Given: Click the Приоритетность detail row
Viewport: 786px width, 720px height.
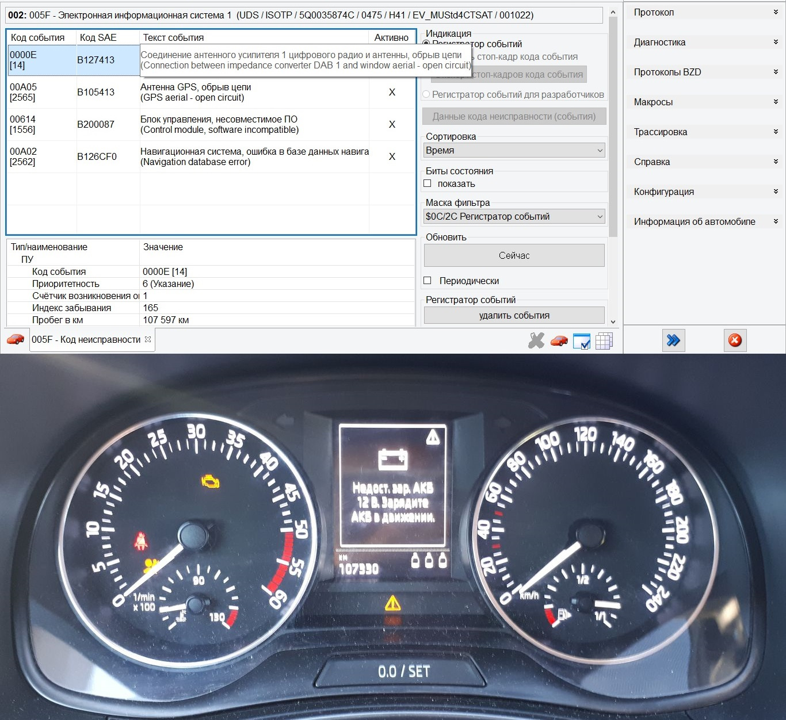Looking at the screenshot, I should coord(211,284).
